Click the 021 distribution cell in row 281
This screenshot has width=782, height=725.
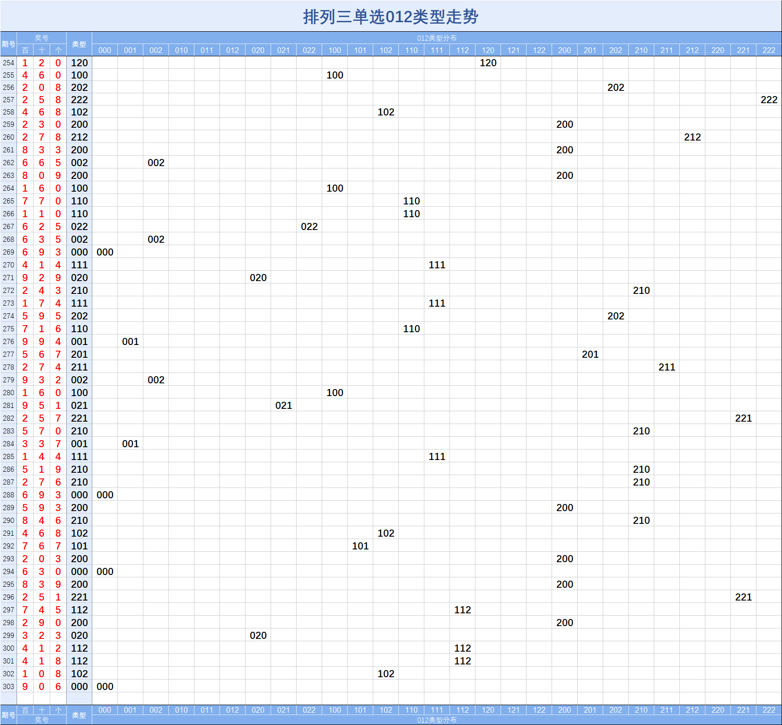coord(284,405)
